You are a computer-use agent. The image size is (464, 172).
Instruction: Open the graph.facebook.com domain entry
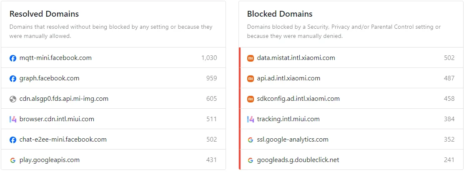(x=113, y=78)
